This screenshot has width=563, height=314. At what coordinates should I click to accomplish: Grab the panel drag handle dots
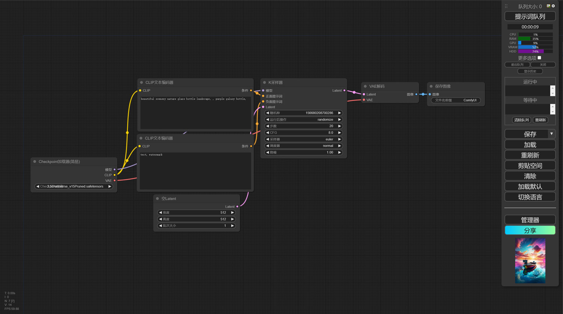[x=506, y=6]
